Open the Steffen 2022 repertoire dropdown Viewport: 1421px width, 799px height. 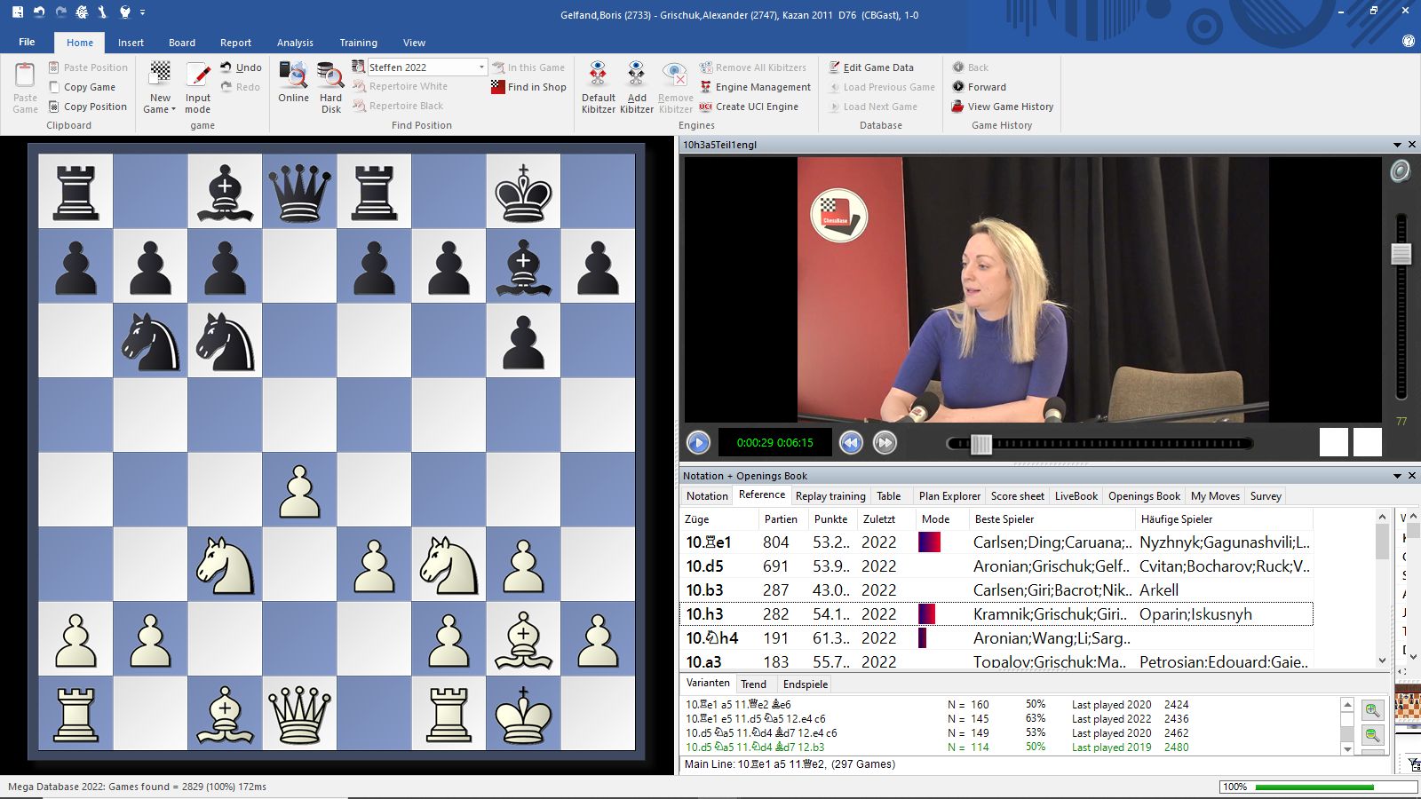click(x=481, y=67)
